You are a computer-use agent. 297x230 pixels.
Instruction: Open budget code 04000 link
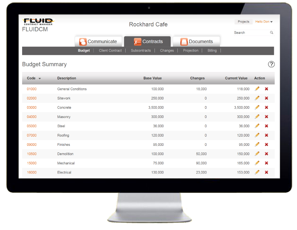pos(31,117)
